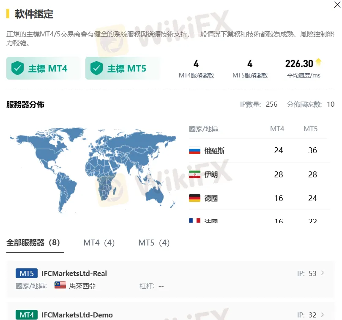Click the 主標 MT5 green shield badge

tap(123, 68)
